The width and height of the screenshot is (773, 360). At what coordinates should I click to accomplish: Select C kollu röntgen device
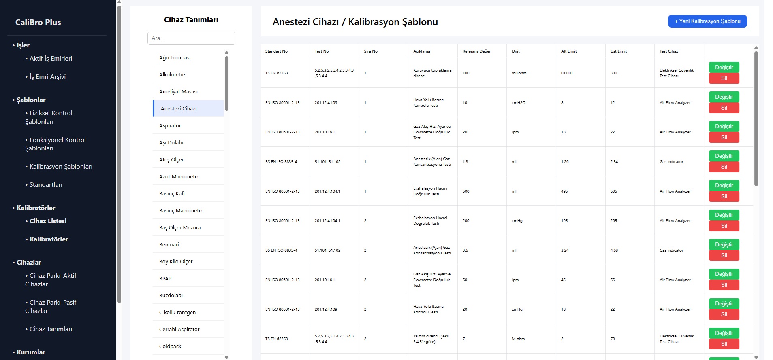pyautogui.click(x=177, y=313)
